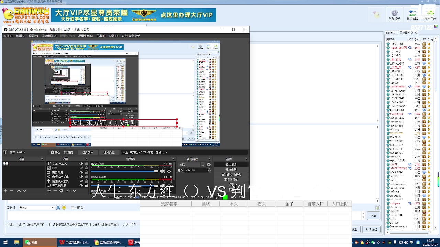Toggle visibility of 图像 source
This screenshot has height=247, width=440.
[81, 168]
